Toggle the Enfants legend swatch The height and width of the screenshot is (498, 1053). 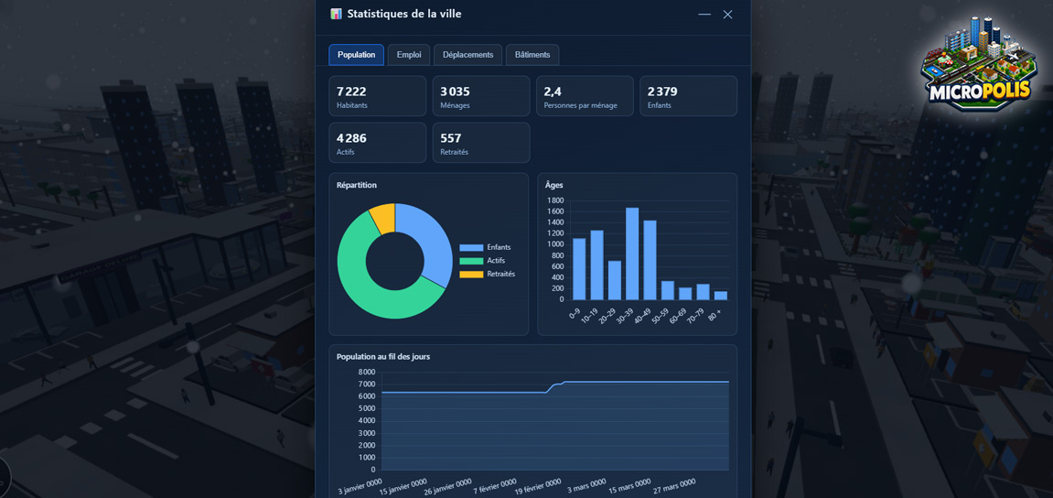click(471, 247)
